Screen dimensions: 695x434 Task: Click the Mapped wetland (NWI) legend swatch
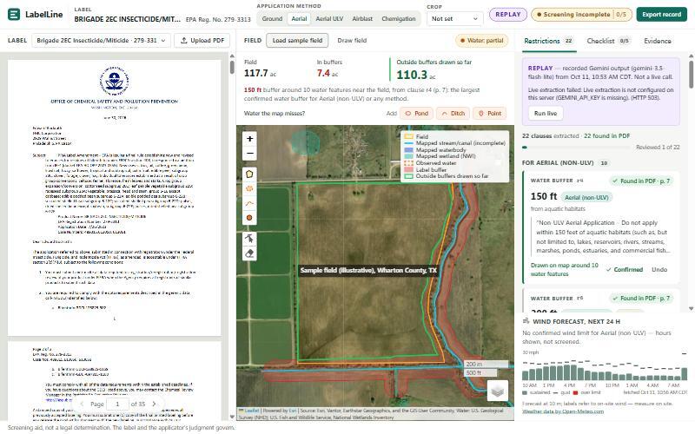point(408,156)
